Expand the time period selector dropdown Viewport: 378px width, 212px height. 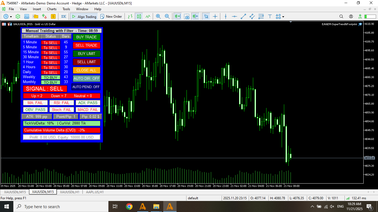pos(10,16)
